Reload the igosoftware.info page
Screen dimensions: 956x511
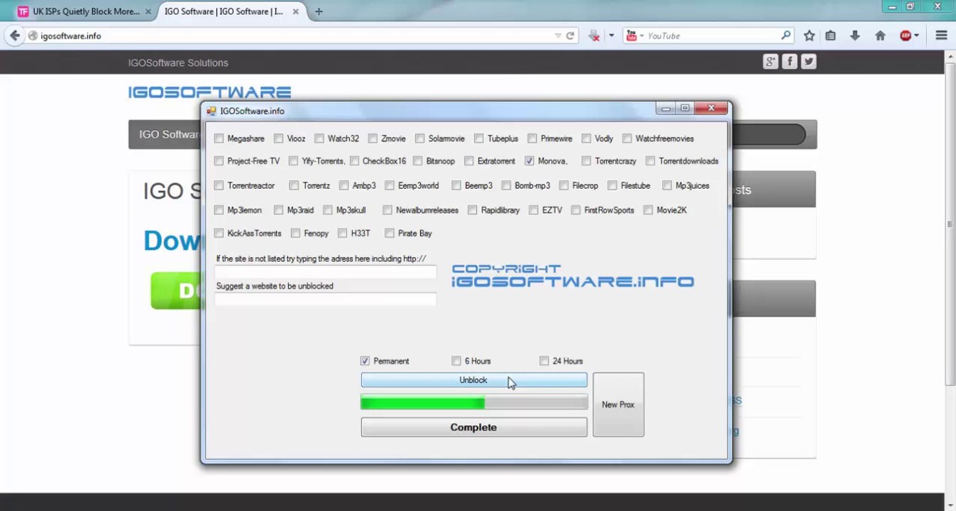pos(570,35)
